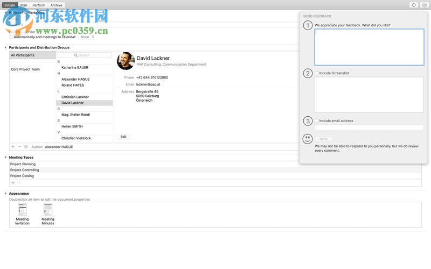Click the Edit button for contact

coord(123,137)
